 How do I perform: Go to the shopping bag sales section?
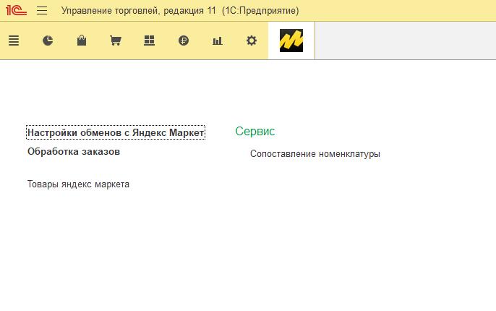tap(82, 41)
